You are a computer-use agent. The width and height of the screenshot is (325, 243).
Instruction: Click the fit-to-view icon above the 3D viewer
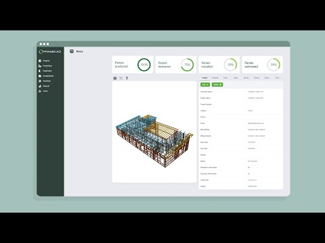tap(121, 78)
